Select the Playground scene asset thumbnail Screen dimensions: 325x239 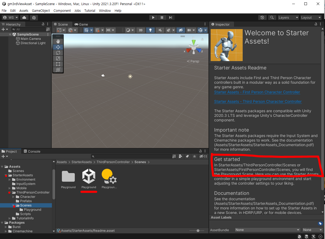point(89,176)
